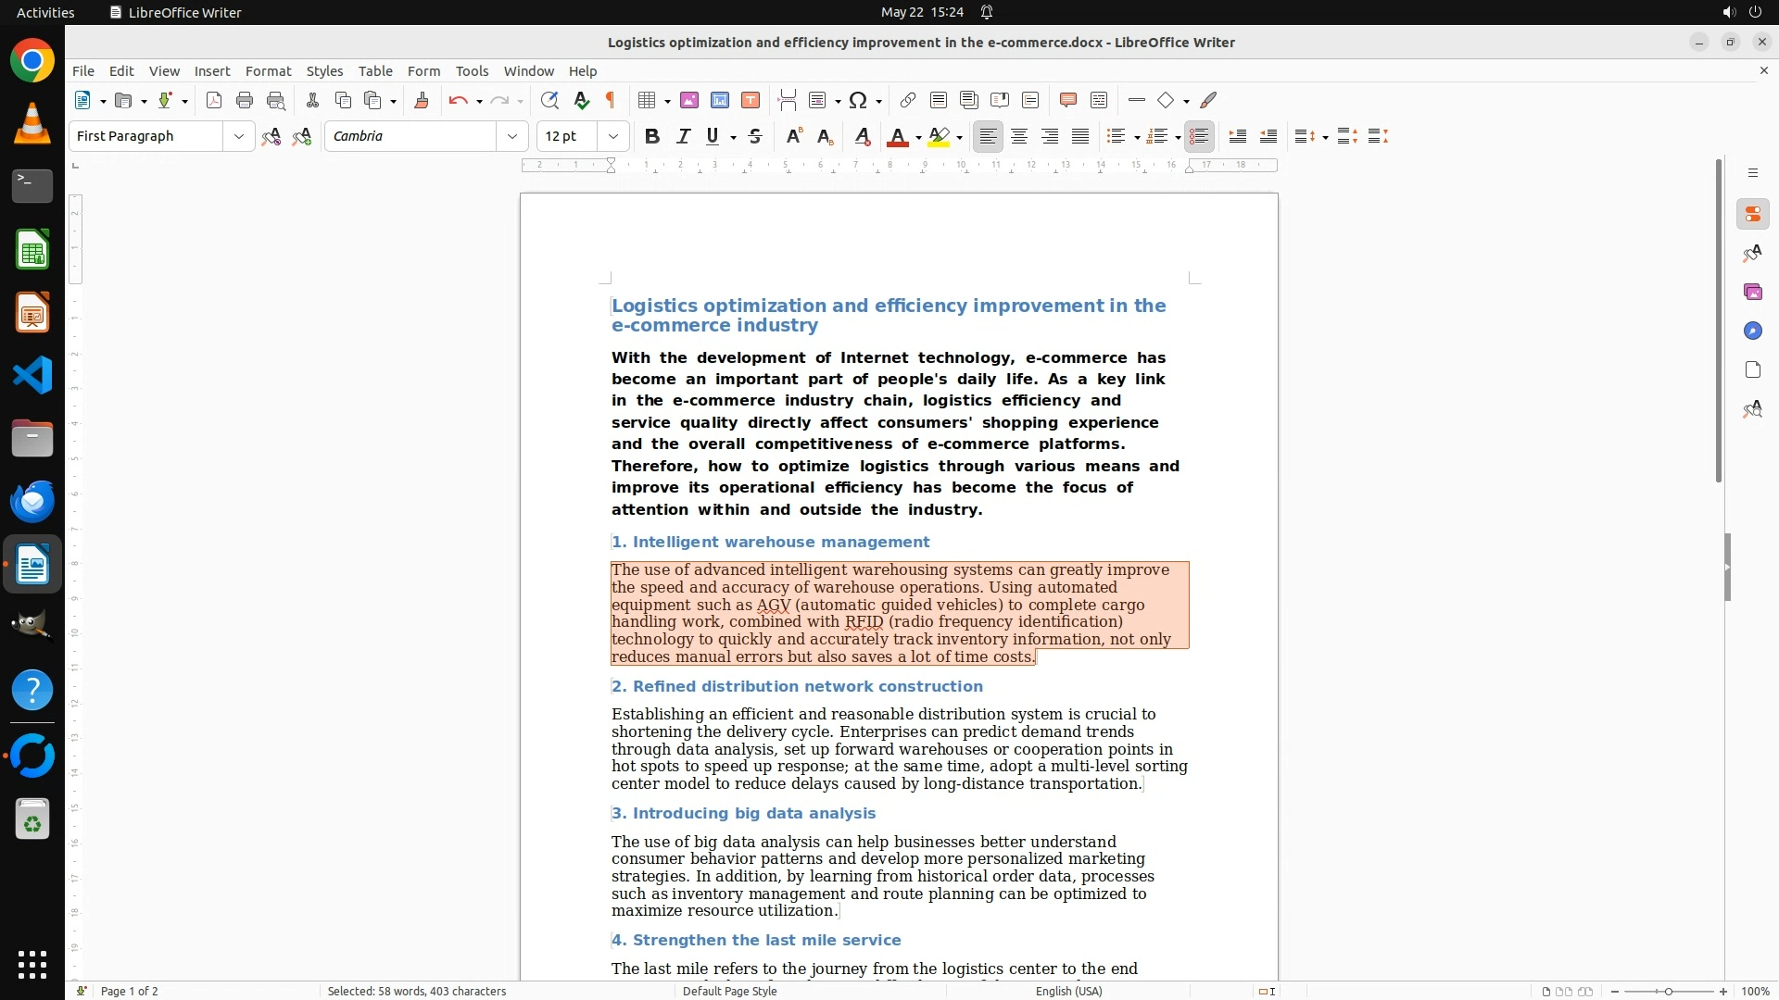This screenshot has height=1000, width=1779.
Task: Click the Strikethrough formatting icon
Action: tap(755, 137)
